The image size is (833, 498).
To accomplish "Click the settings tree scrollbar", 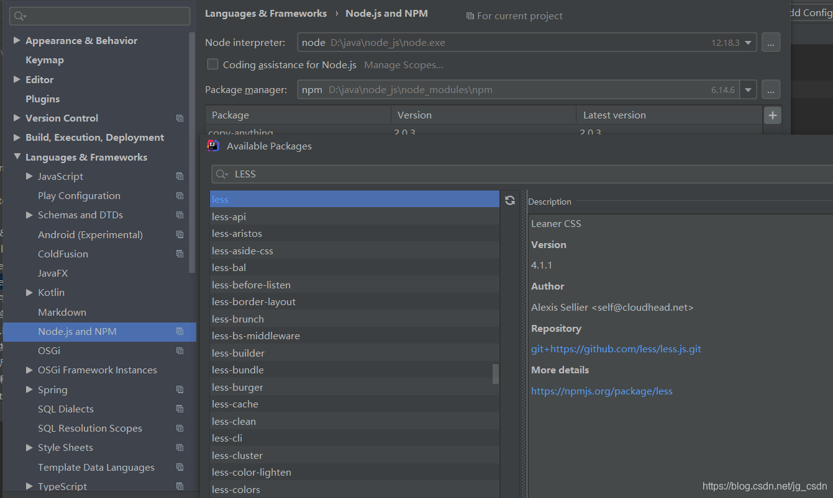I will [x=192, y=152].
